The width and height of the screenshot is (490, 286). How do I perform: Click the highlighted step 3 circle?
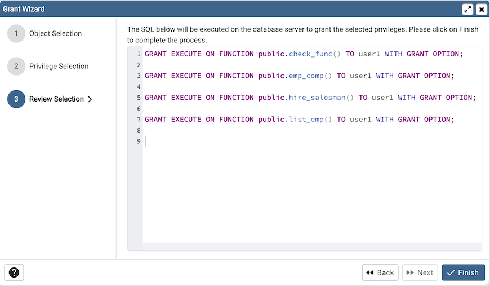[x=16, y=99]
